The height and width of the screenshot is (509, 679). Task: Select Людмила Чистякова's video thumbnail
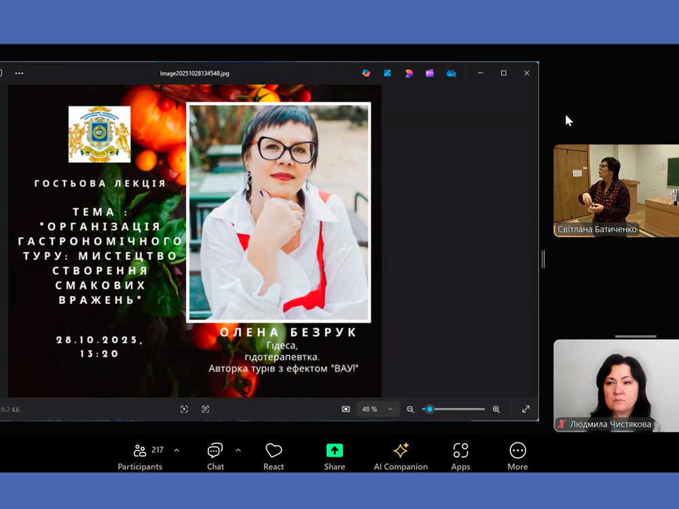pyautogui.click(x=615, y=385)
